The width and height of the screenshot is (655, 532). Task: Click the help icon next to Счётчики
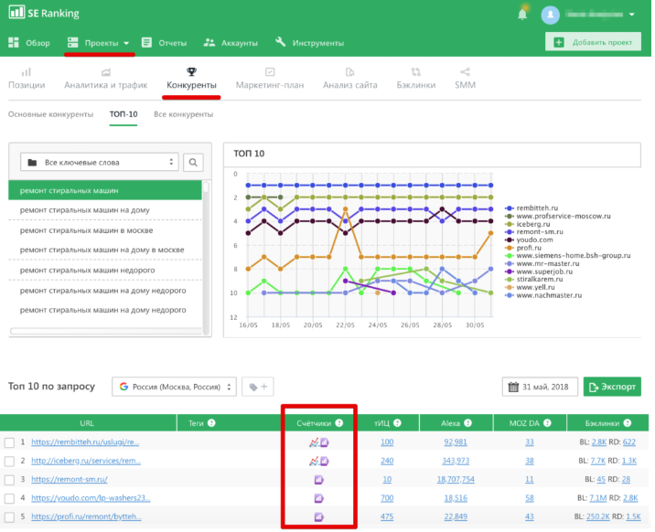[339, 423]
